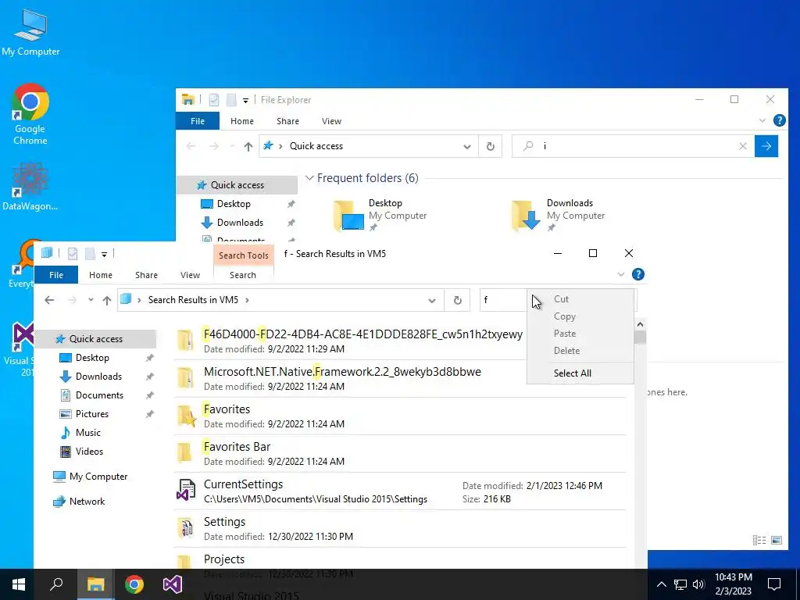800x600 pixels.
Task: Open Visual Studio from the taskbar
Action: click(x=173, y=584)
